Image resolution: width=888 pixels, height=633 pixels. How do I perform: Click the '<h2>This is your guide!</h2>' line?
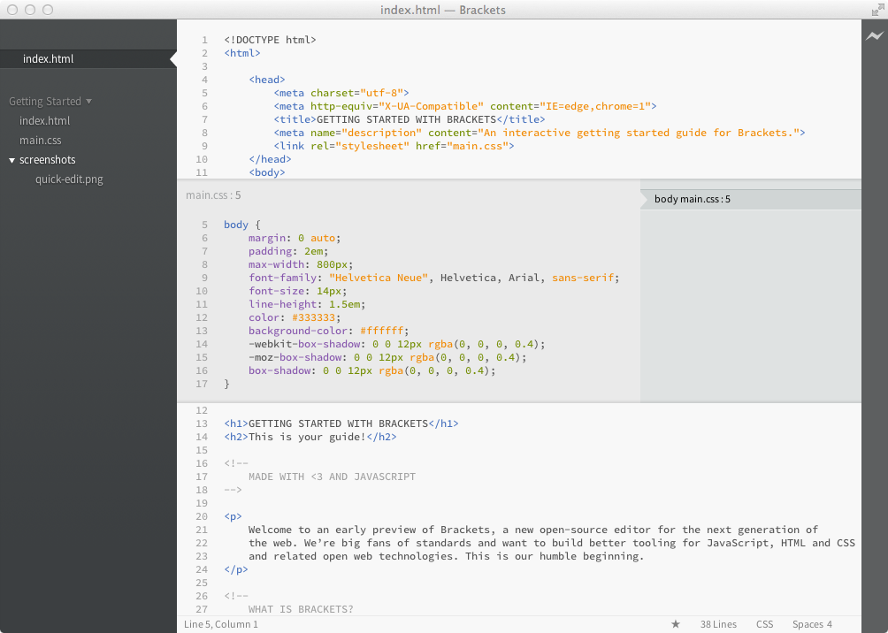(310, 437)
